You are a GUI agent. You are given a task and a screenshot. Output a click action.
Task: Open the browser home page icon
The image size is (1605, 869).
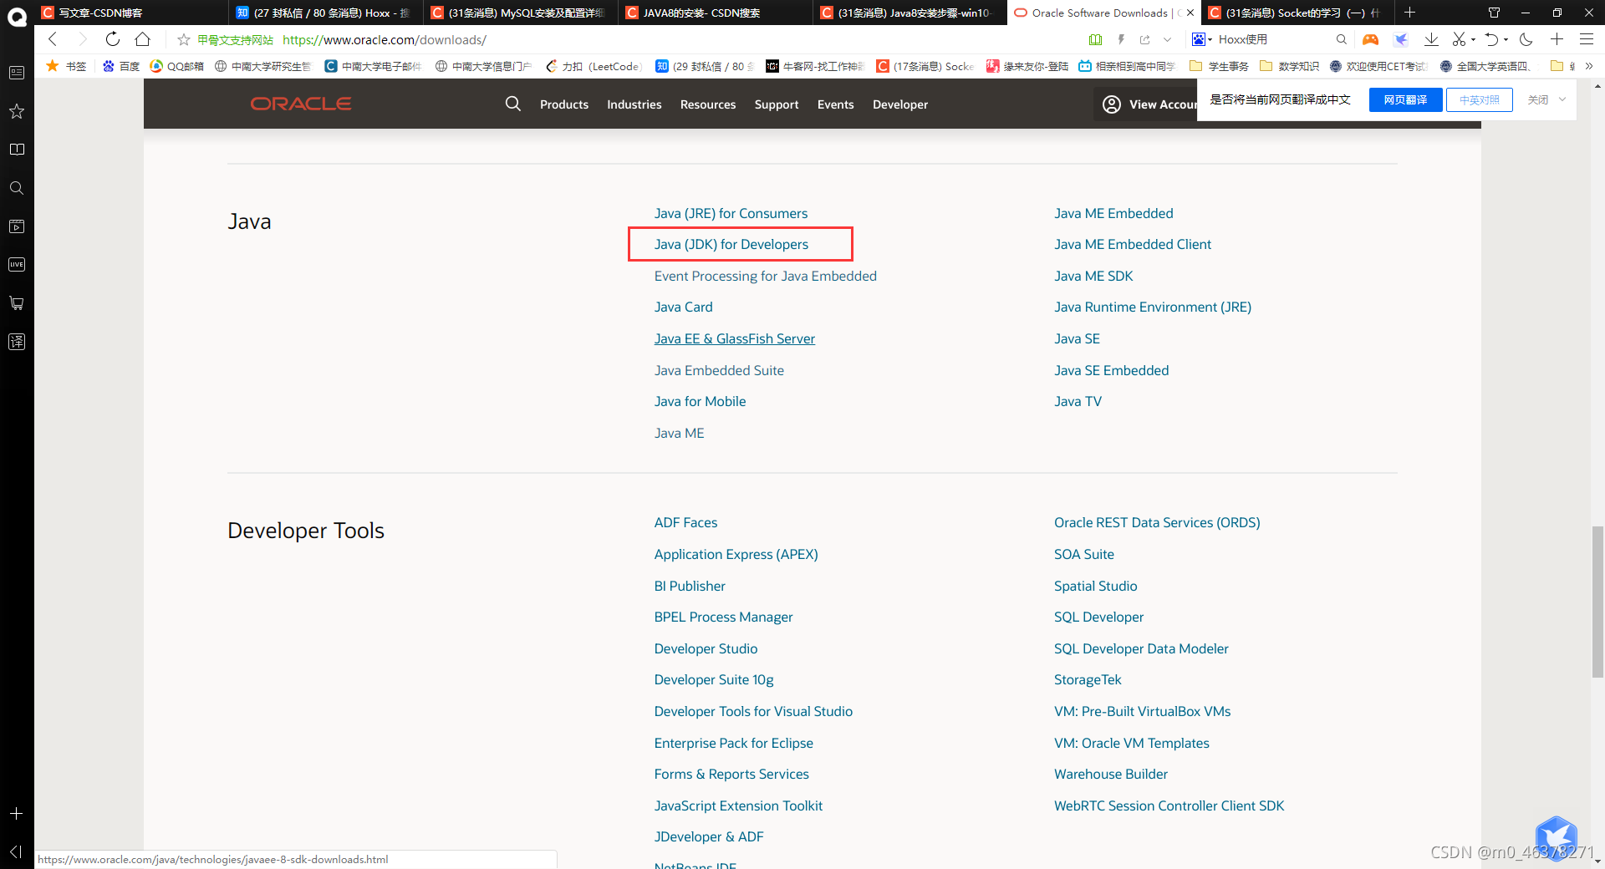143,39
